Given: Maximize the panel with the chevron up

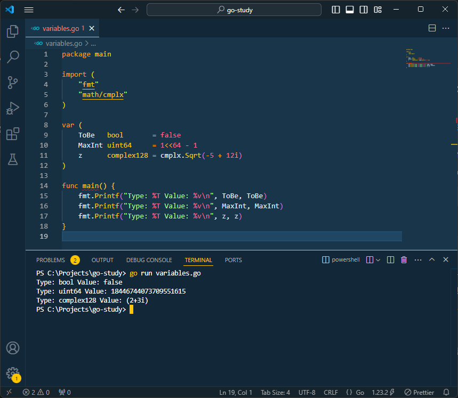Looking at the screenshot, I should point(431,260).
